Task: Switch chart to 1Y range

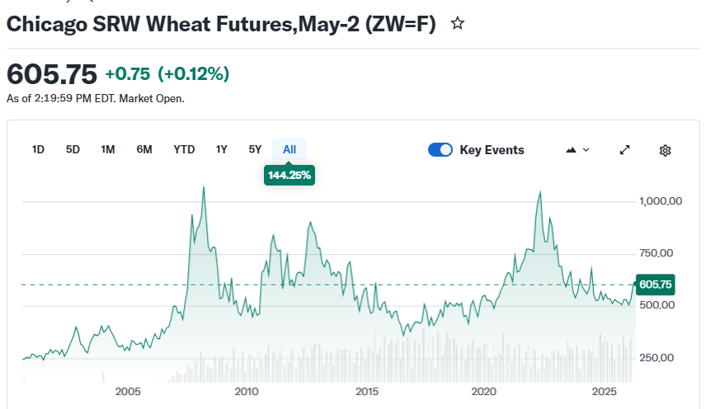Action: tap(221, 149)
